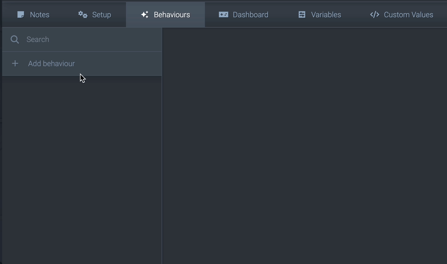This screenshot has height=264, width=447.
Task: Click the Dashboard gamepad icon
Action: pos(224,15)
